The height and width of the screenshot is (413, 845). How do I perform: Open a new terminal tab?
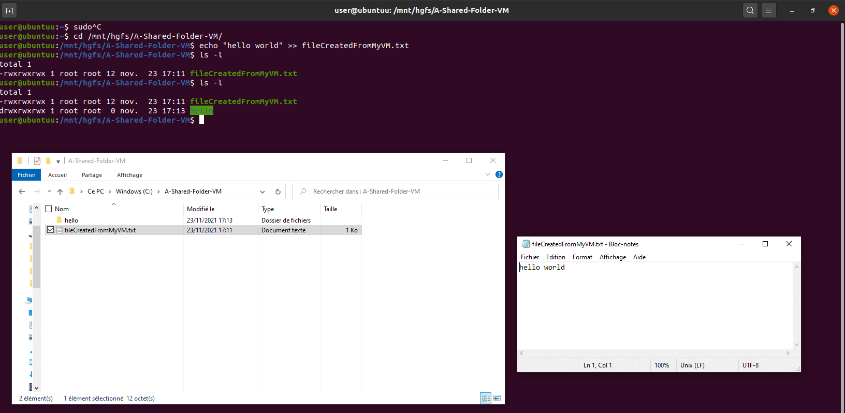pos(9,10)
